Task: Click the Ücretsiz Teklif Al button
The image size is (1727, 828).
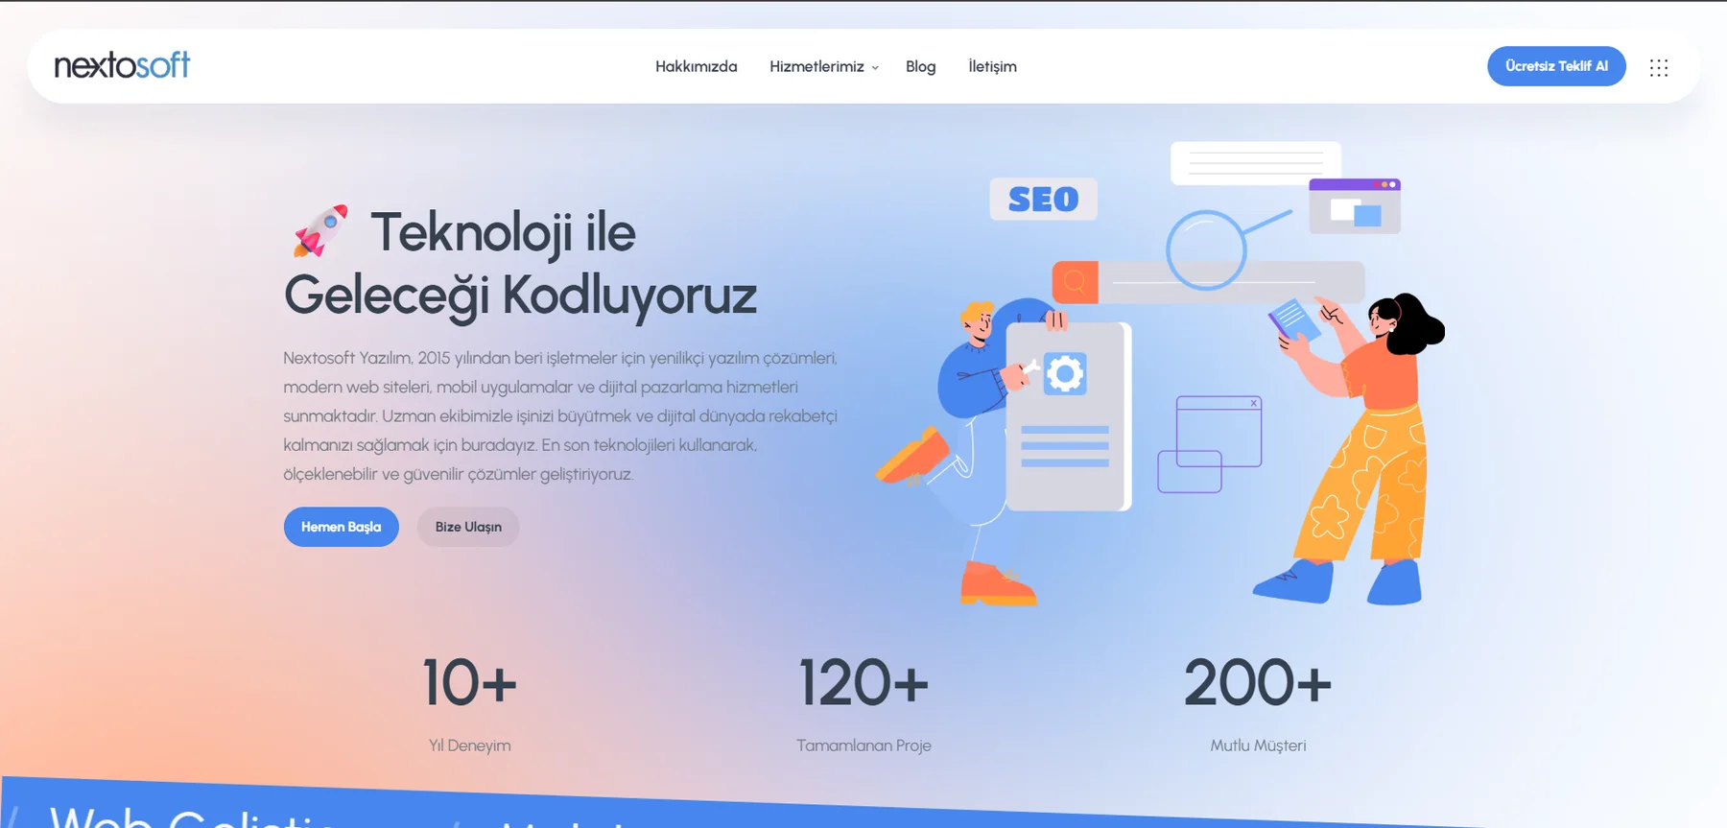Action: point(1556,66)
